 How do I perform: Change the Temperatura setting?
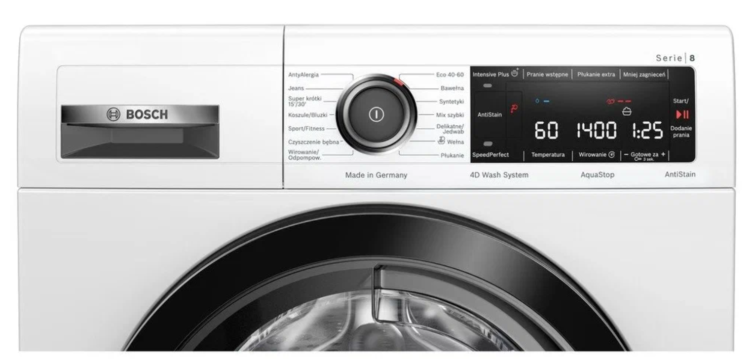[x=548, y=155]
